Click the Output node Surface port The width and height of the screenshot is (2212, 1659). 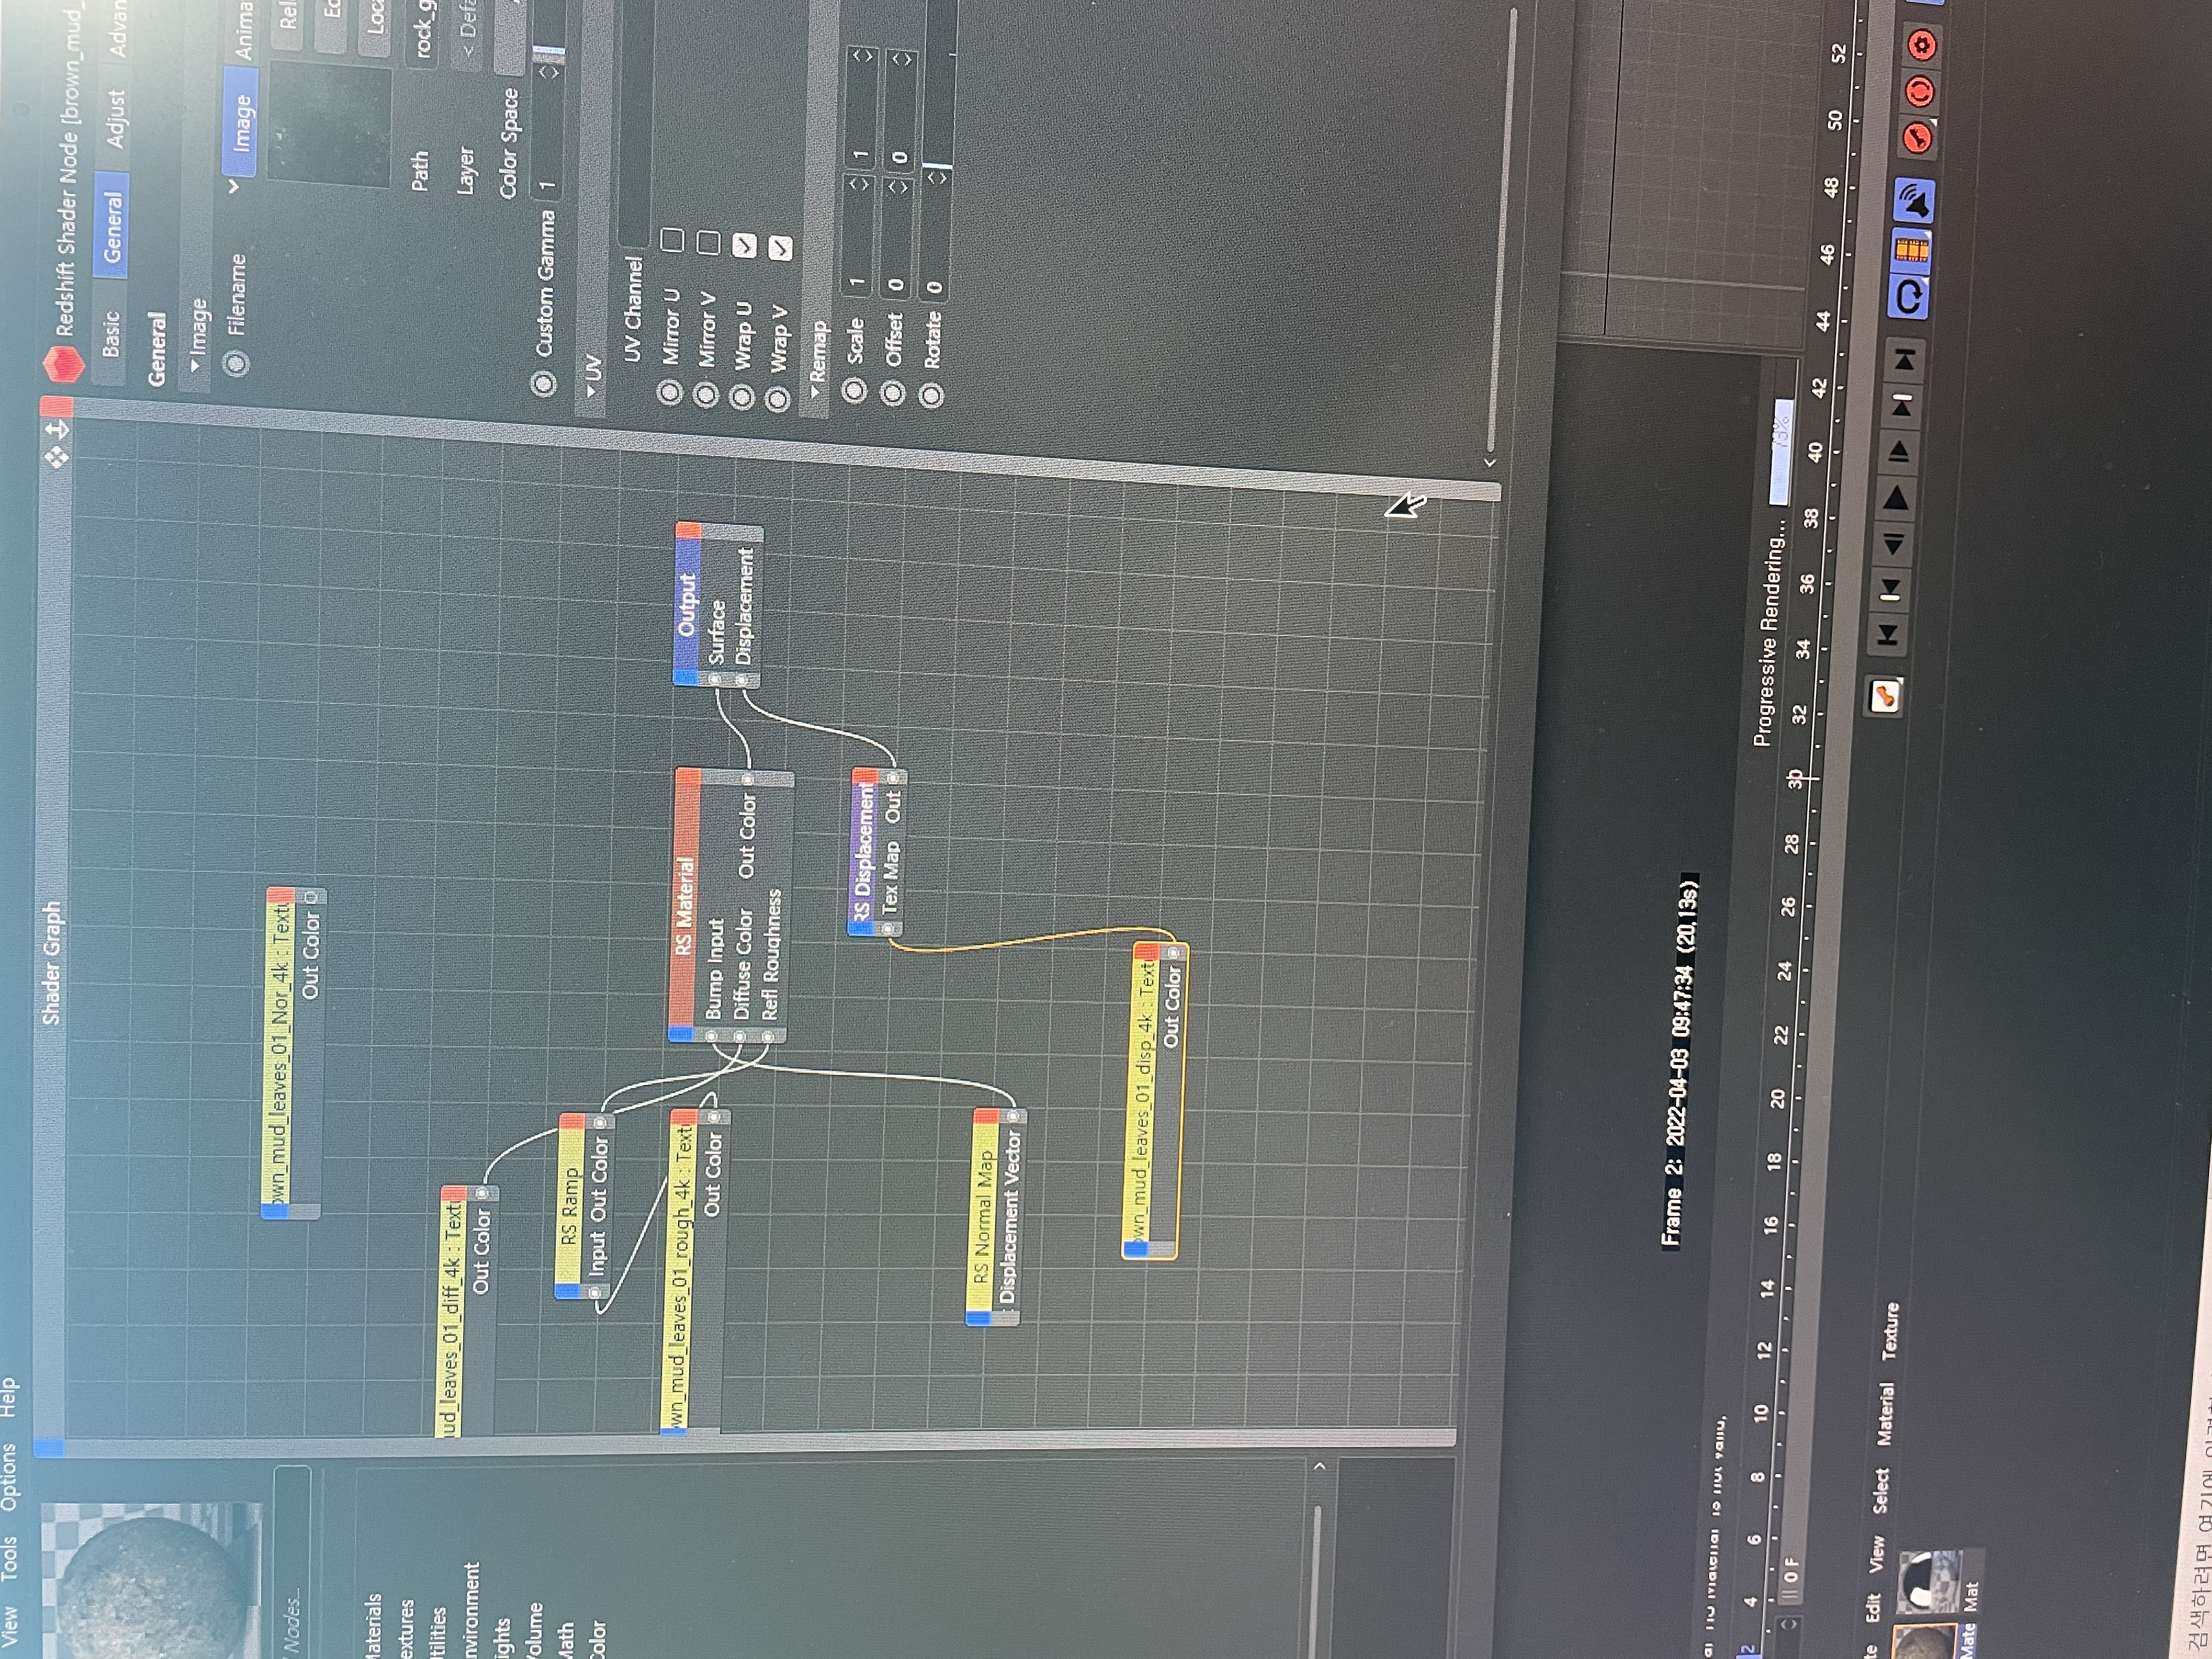coord(715,679)
